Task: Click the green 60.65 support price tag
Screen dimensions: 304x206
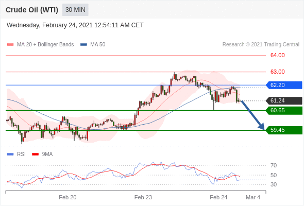Action: (284, 110)
